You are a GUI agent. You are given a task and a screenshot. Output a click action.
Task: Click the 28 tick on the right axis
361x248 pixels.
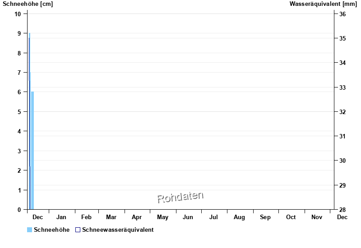pos(342,210)
